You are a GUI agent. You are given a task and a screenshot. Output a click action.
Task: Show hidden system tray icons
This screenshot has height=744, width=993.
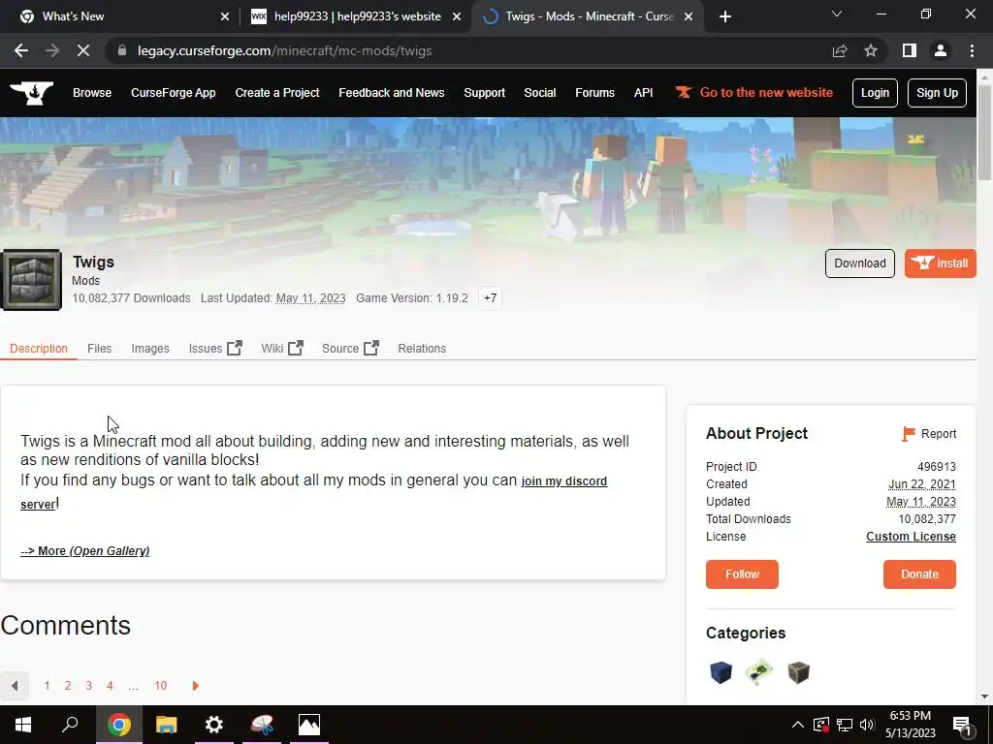point(798,725)
